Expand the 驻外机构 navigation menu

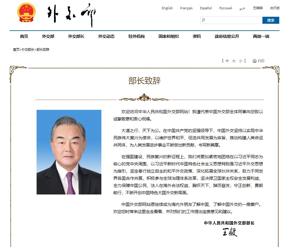point(136,36)
